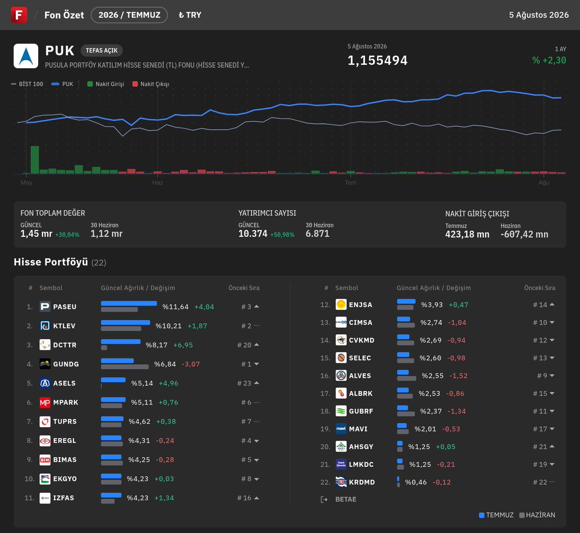The image size is (580, 533).
Task: Click the KRDMD stock logo
Action: pyautogui.click(x=341, y=482)
